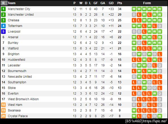Click Manchester City's green position 1 badge

pos(3,9)
